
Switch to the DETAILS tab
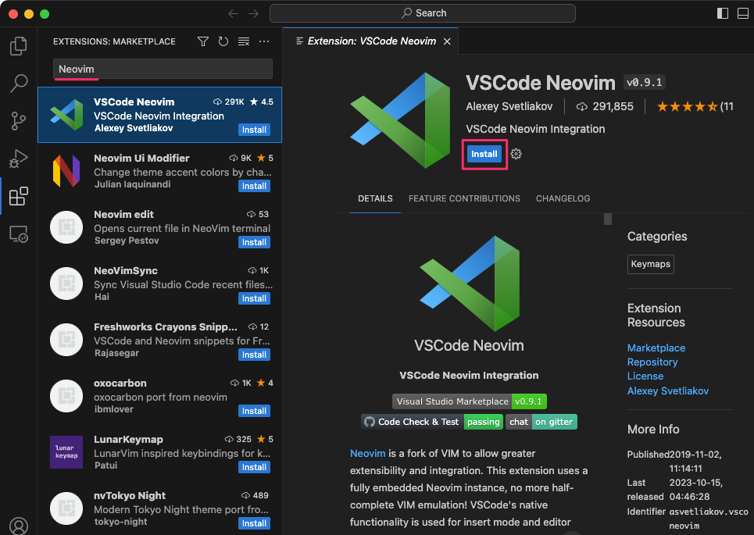pos(375,198)
